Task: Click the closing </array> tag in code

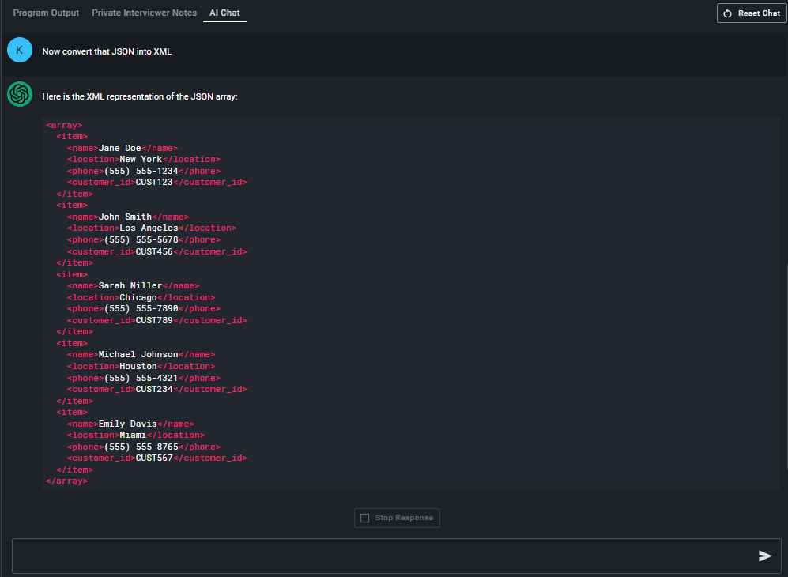Action: coord(66,481)
